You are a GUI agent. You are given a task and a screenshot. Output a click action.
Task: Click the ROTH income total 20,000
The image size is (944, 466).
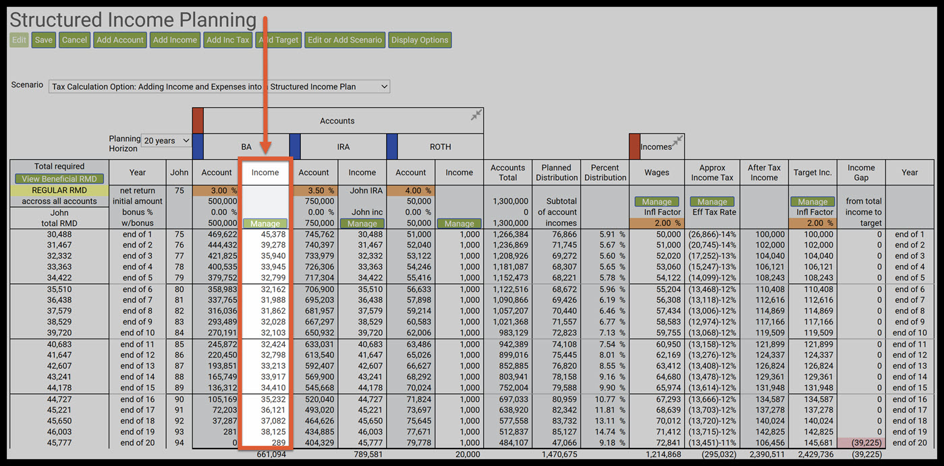466,455
